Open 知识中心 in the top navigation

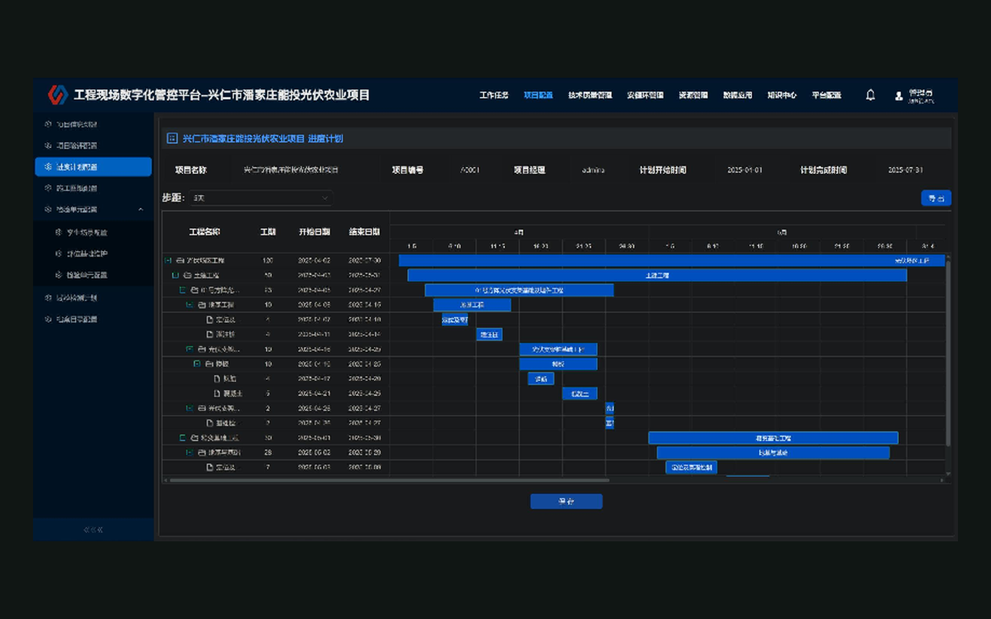782,95
